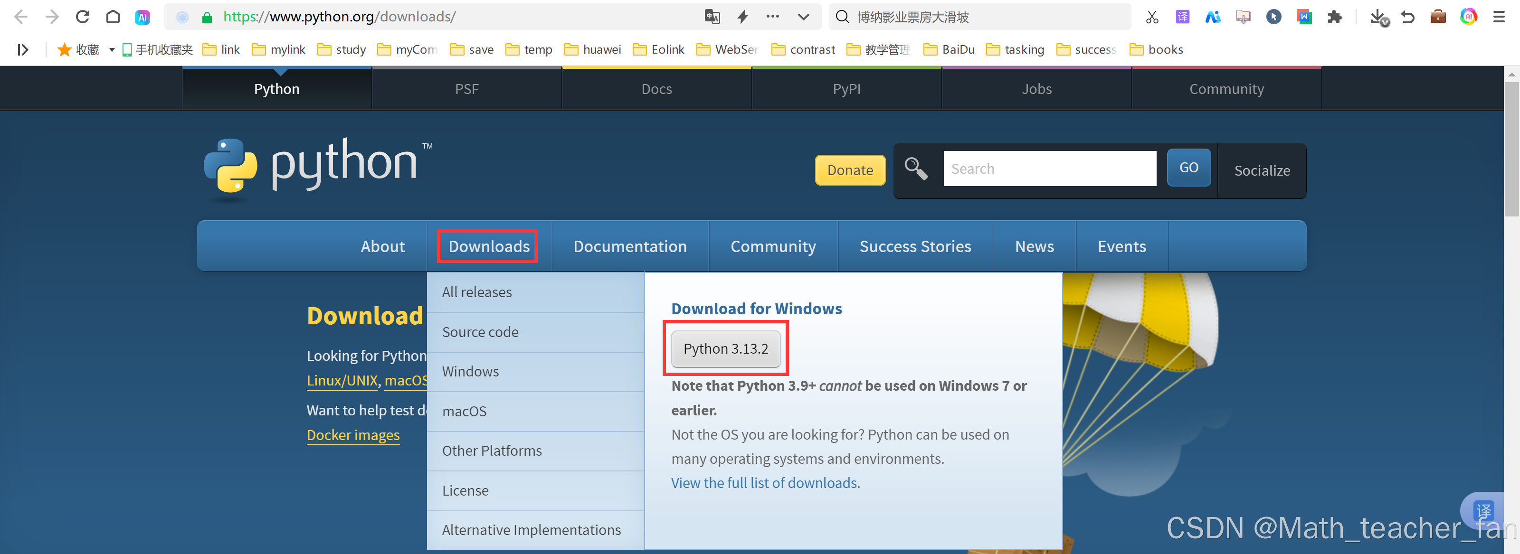The height and width of the screenshot is (554, 1520).
Task: Open the huawei bookmark folder
Action: (592, 49)
